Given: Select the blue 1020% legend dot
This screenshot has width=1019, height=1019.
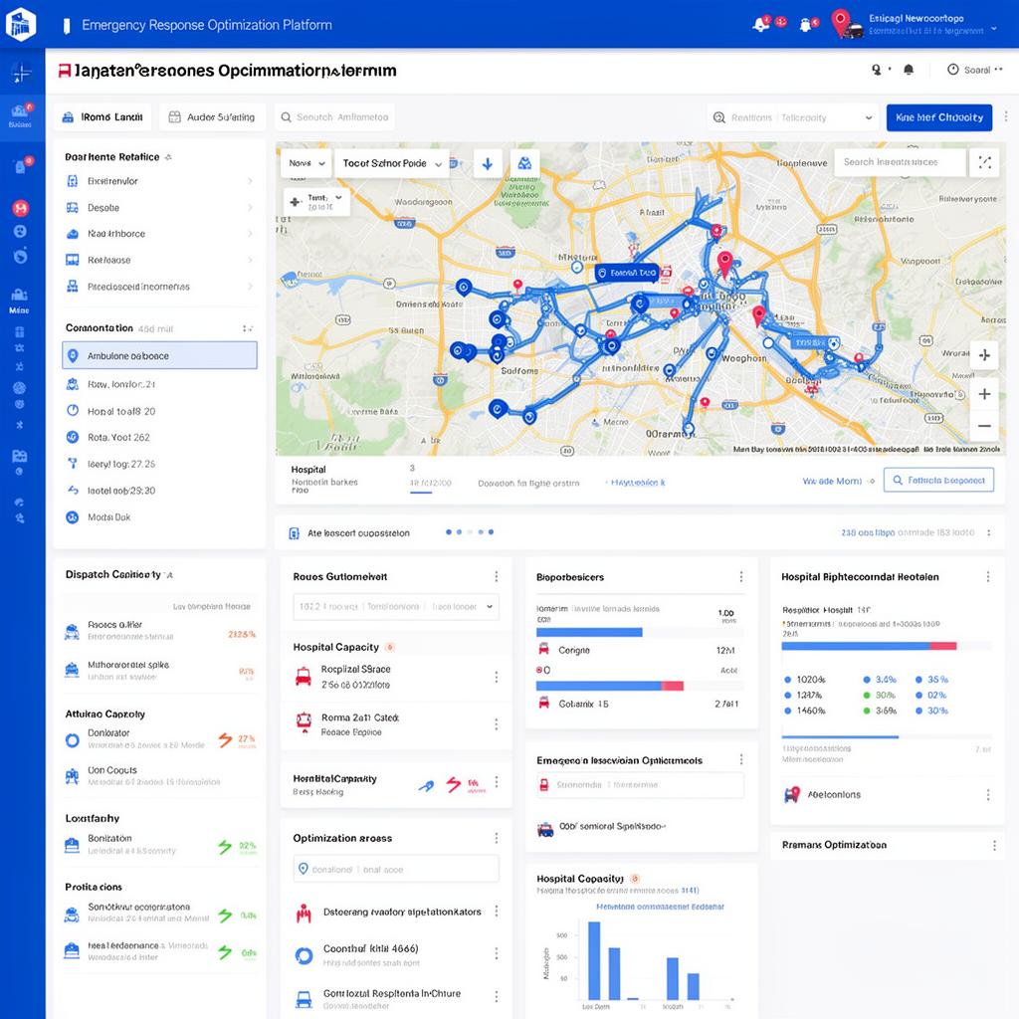Looking at the screenshot, I should pyautogui.click(x=788, y=680).
